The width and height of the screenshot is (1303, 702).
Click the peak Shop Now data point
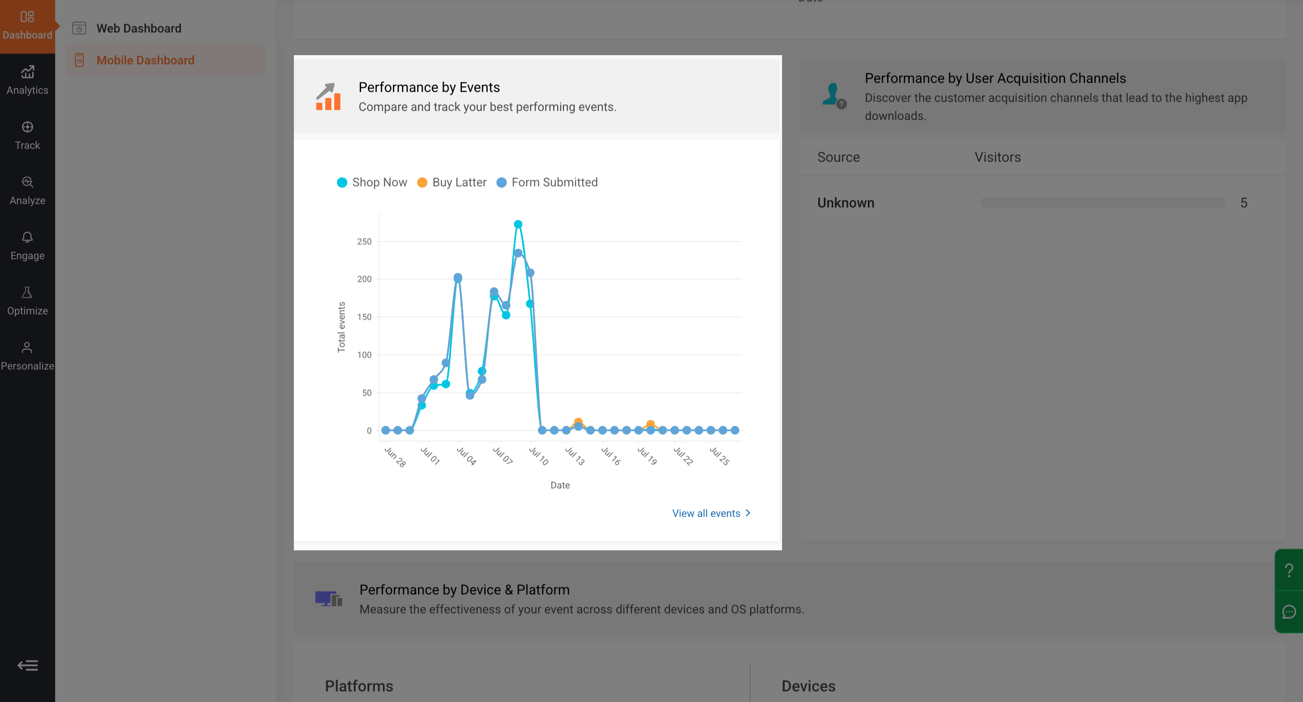[x=518, y=225]
